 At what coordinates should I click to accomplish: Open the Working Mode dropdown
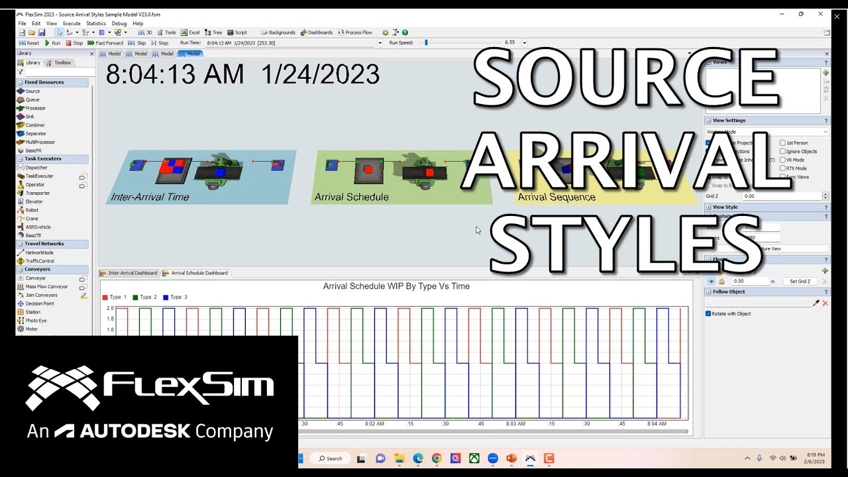[767, 132]
